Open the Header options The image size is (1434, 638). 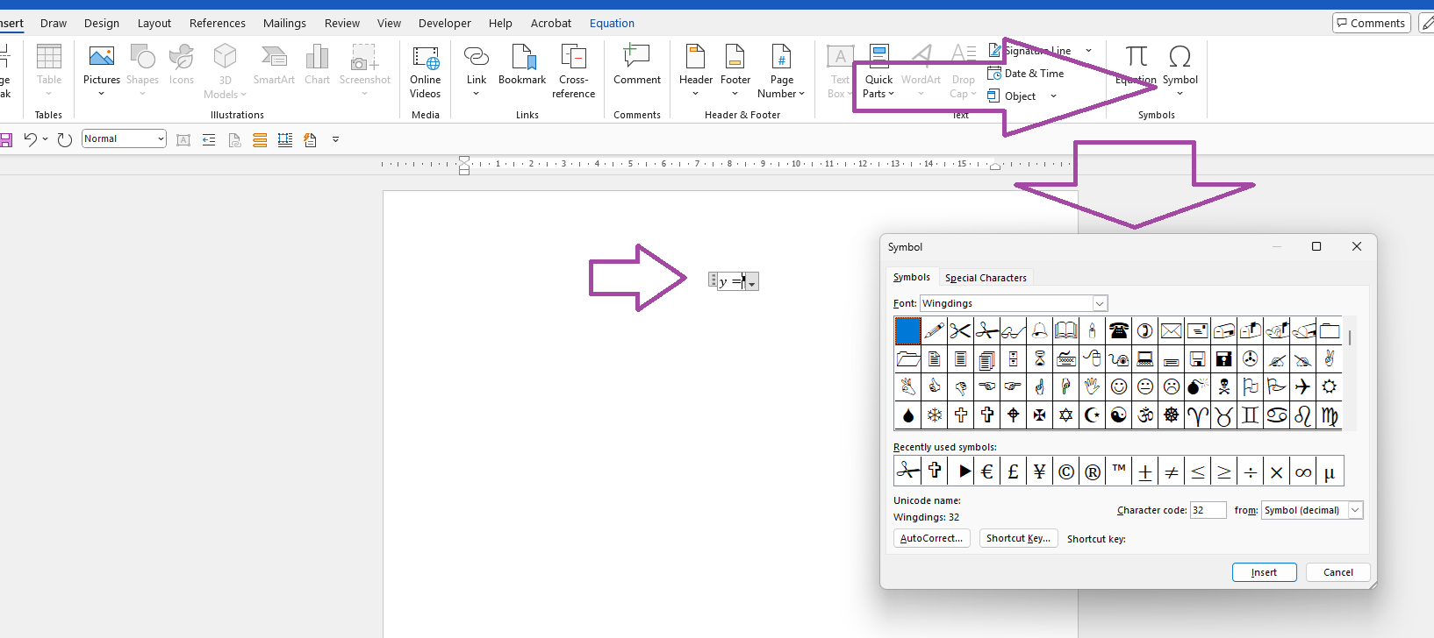coord(696,71)
